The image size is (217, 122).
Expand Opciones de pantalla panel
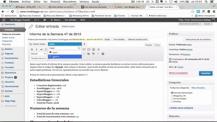click(190, 24)
